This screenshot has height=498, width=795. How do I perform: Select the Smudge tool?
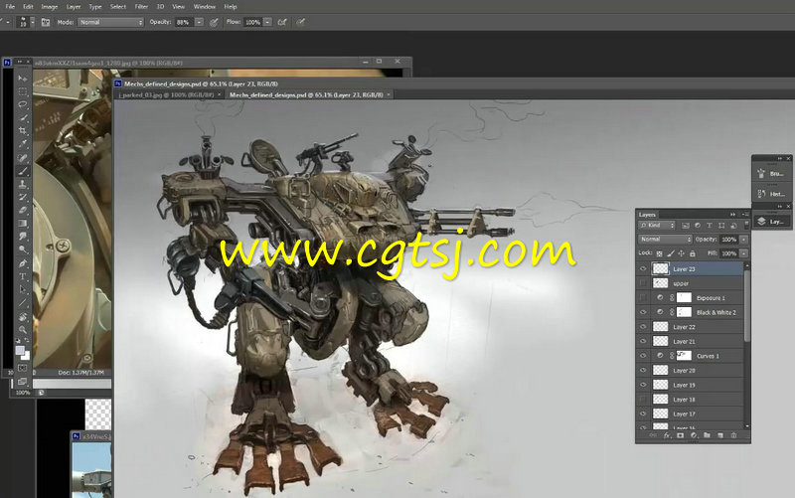coord(22,237)
